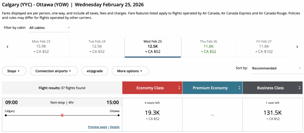Select the Thu Feb 26 date tab
This screenshot has height=133, width=304.
pyautogui.click(x=208, y=47)
